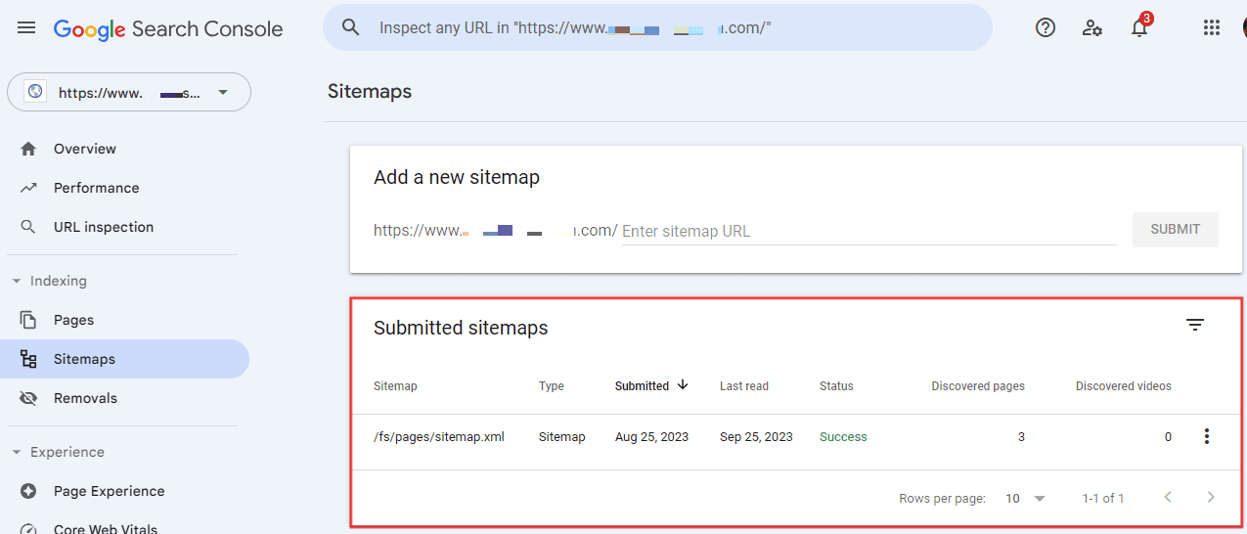
Task: Collapse the Experience section
Action: tap(17, 452)
